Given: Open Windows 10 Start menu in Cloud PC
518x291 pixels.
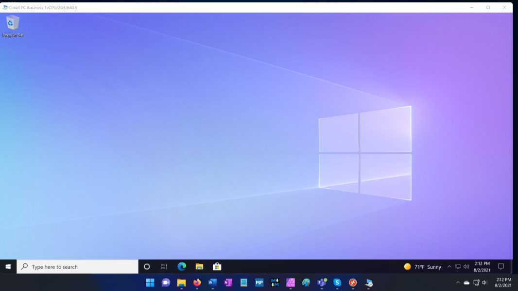Looking at the screenshot, I should (8, 267).
